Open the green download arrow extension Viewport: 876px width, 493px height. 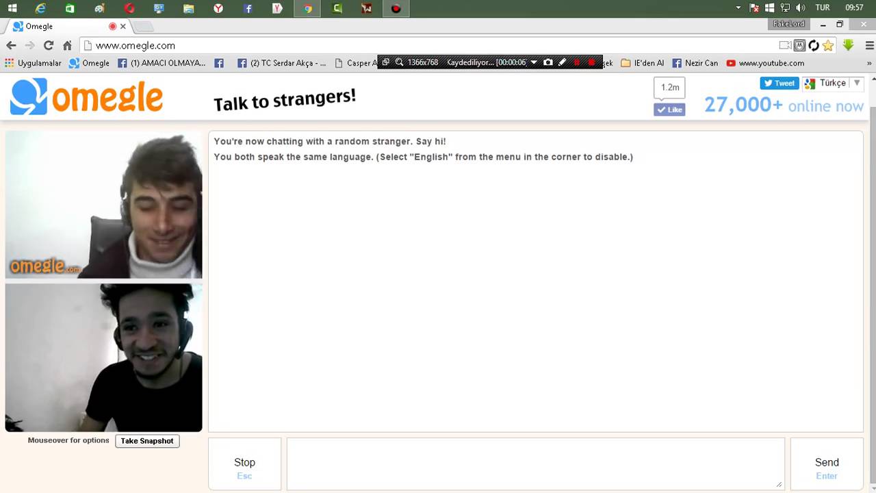[848, 45]
